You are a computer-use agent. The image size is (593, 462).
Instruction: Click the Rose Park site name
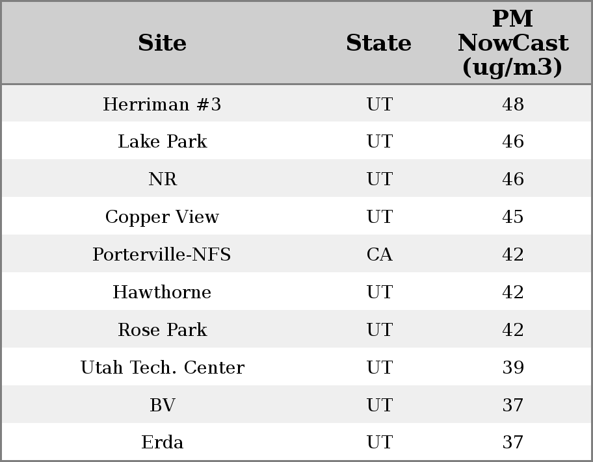point(162,330)
